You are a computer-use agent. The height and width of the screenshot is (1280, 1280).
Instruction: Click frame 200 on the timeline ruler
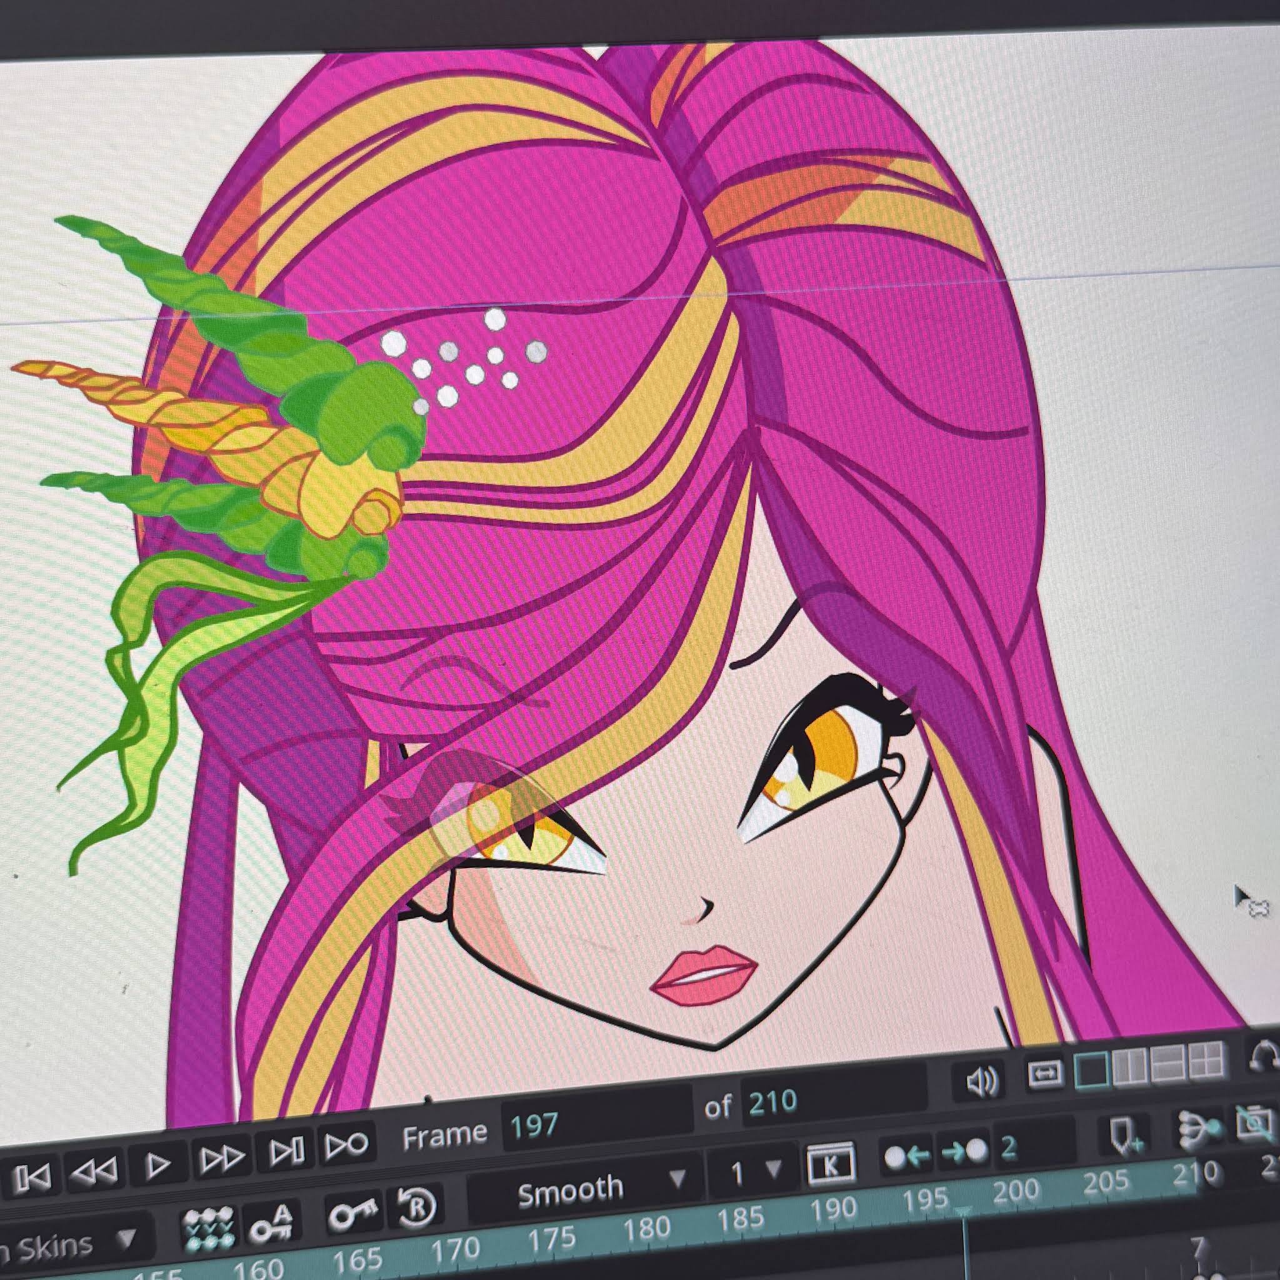(1015, 1192)
